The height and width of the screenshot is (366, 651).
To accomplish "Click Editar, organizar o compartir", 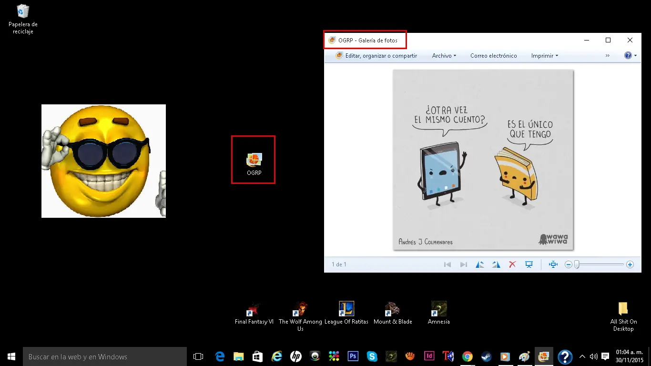I will point(376,56).
